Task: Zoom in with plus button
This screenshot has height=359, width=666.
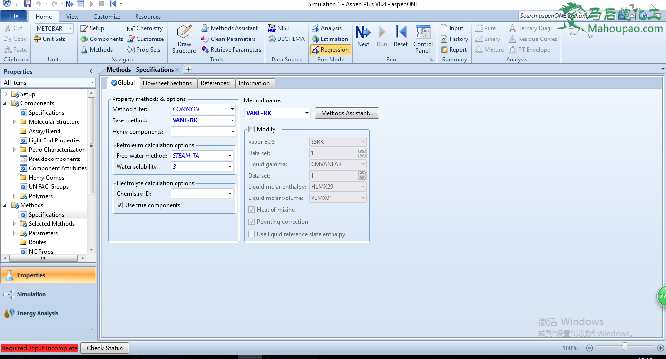Action: pyautogui.click(x=661, y=348)
